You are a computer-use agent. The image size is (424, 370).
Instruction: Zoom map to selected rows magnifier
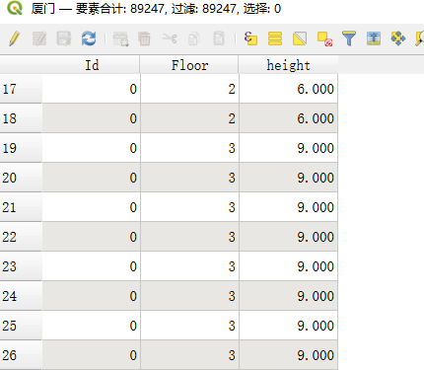click(420, 38)
